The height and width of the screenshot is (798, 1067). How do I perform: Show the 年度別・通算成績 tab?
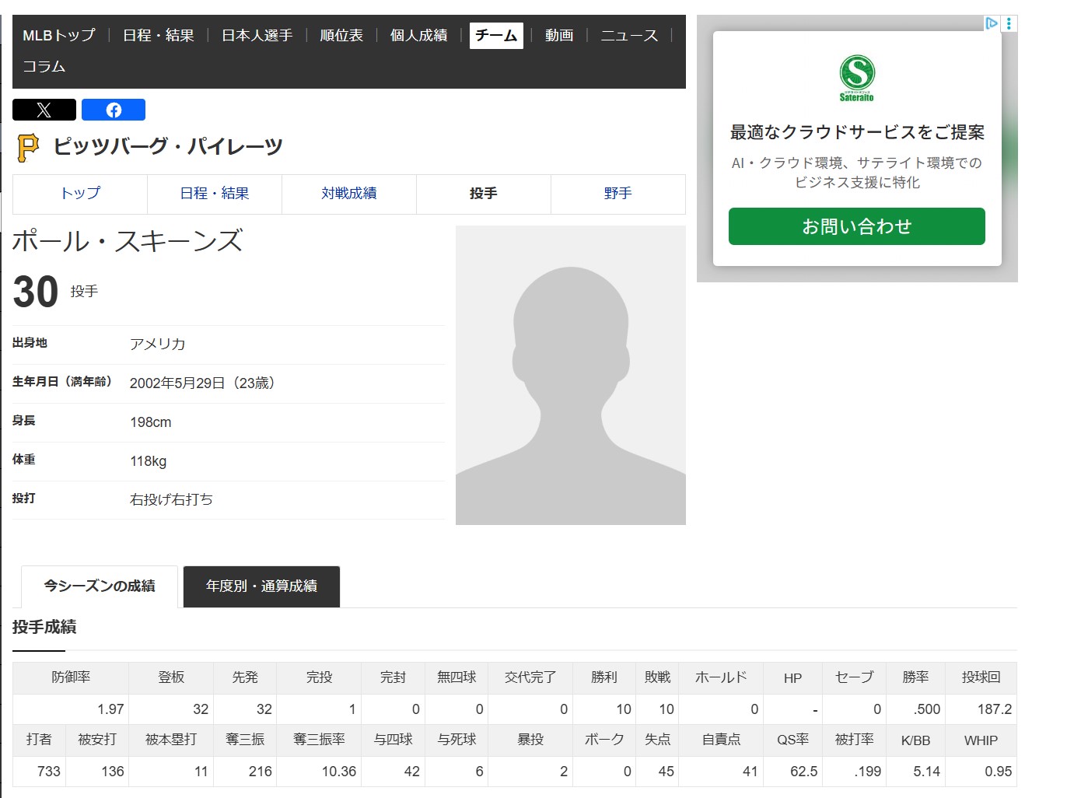pyautogui.click(x=261, y=586)
